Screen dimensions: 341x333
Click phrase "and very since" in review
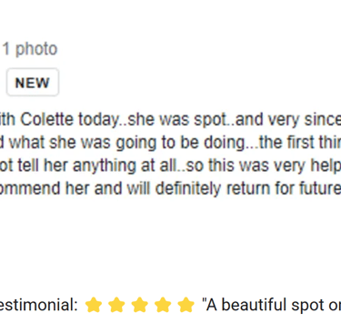point(288,119)
